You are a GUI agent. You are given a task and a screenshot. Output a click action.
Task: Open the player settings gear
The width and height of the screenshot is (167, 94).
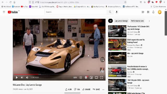pos(86,78)
